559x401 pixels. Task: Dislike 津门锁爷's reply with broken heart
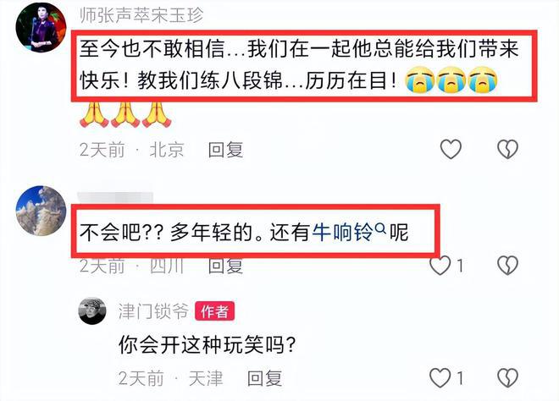[x=507, y=377]
